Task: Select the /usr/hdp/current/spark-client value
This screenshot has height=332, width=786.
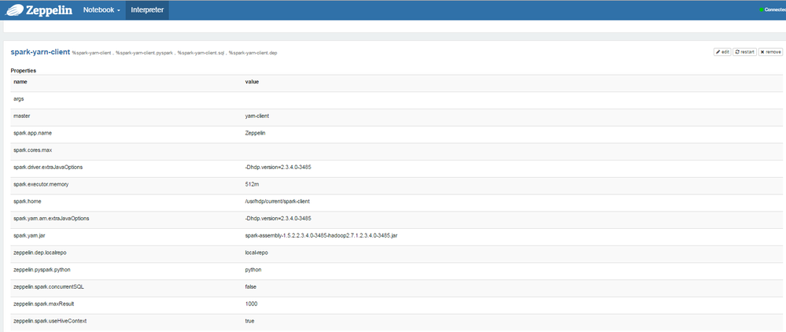Action: point(277,201)
